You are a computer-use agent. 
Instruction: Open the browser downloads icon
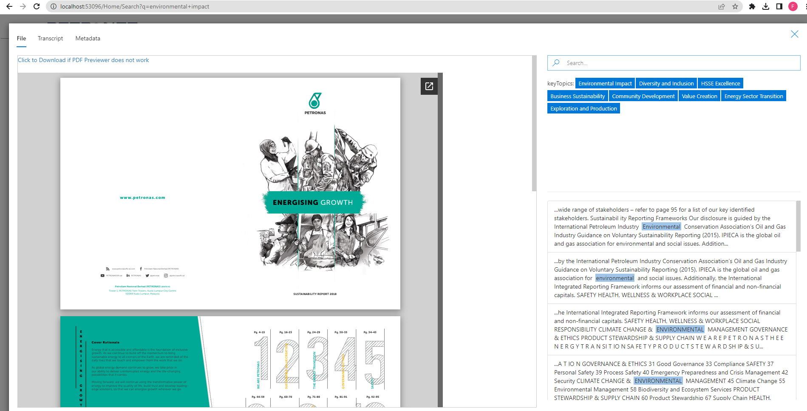pos(766,6)
